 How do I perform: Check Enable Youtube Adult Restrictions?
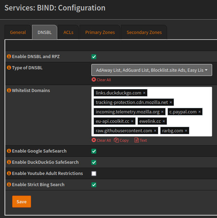[94, 174]
